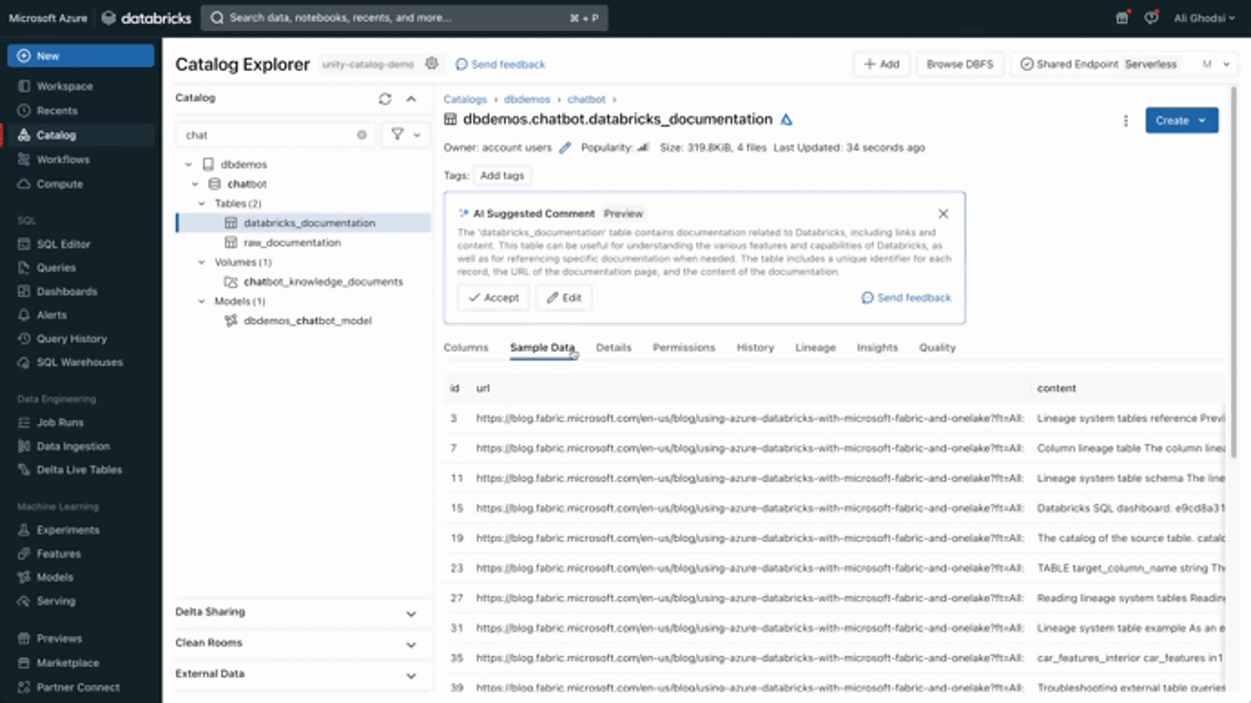Close the AI Suggested Comment card

coord(944,214)
